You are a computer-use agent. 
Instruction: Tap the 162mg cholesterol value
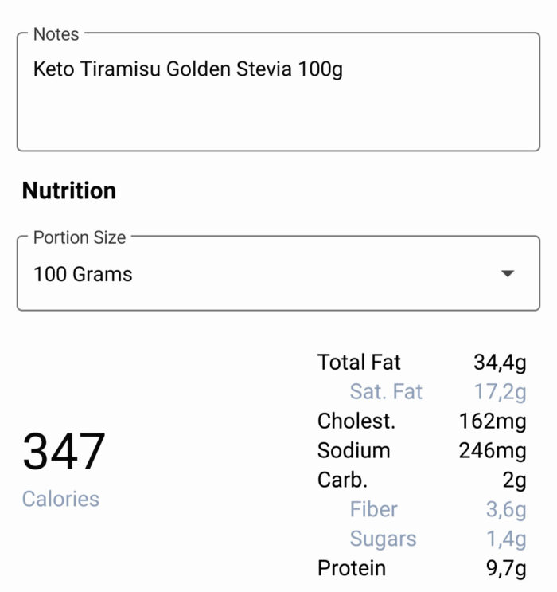coord(492,421)
